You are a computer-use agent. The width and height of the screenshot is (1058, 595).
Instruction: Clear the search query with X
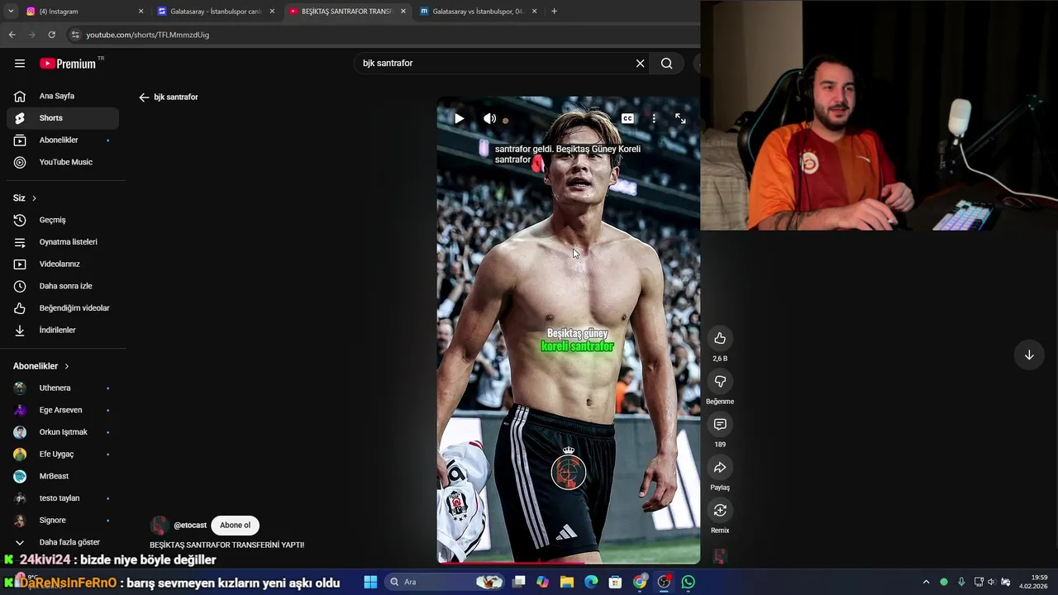[640, 64]
